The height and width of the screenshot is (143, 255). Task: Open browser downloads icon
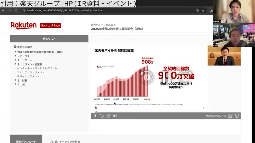tap(211, 10)
